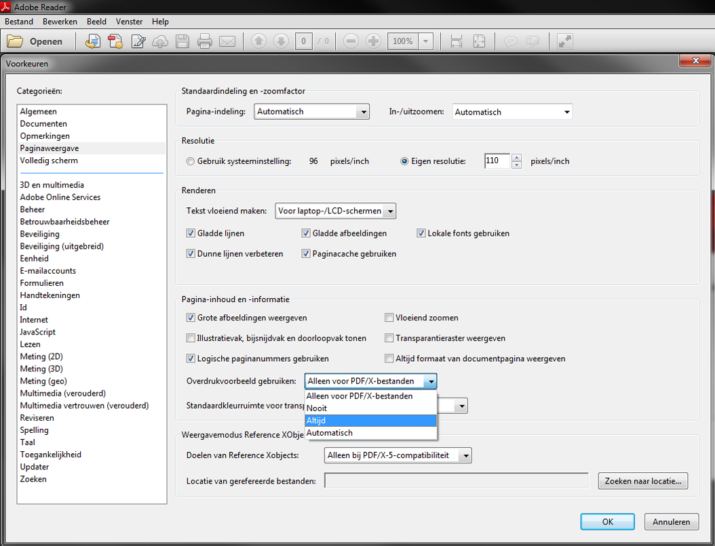Viewport: 715px width, 546px height.
Task: Click the highlight text tool icon
Action: (533, 41)
